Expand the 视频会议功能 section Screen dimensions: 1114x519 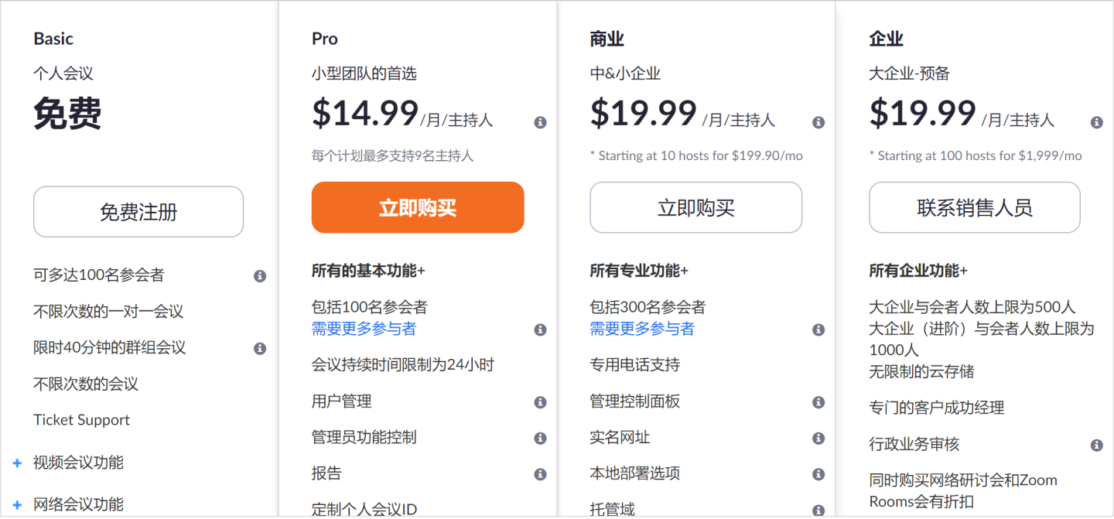(18, 463)
